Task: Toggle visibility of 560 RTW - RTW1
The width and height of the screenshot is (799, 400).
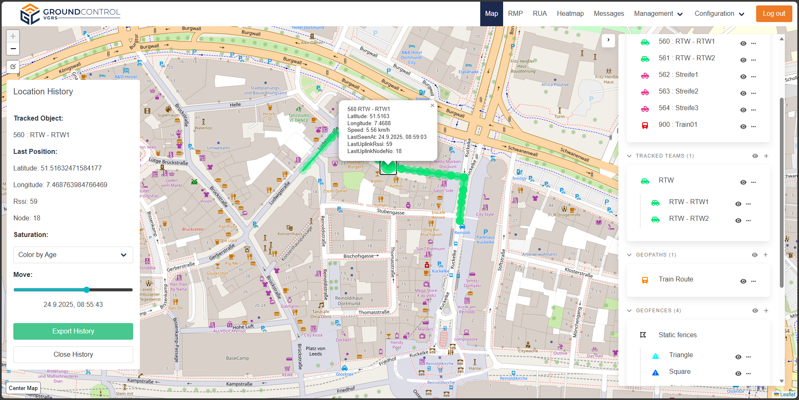Action: click(x=743, y=43)
